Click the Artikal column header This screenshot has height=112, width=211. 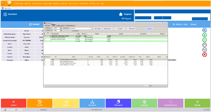73,57
